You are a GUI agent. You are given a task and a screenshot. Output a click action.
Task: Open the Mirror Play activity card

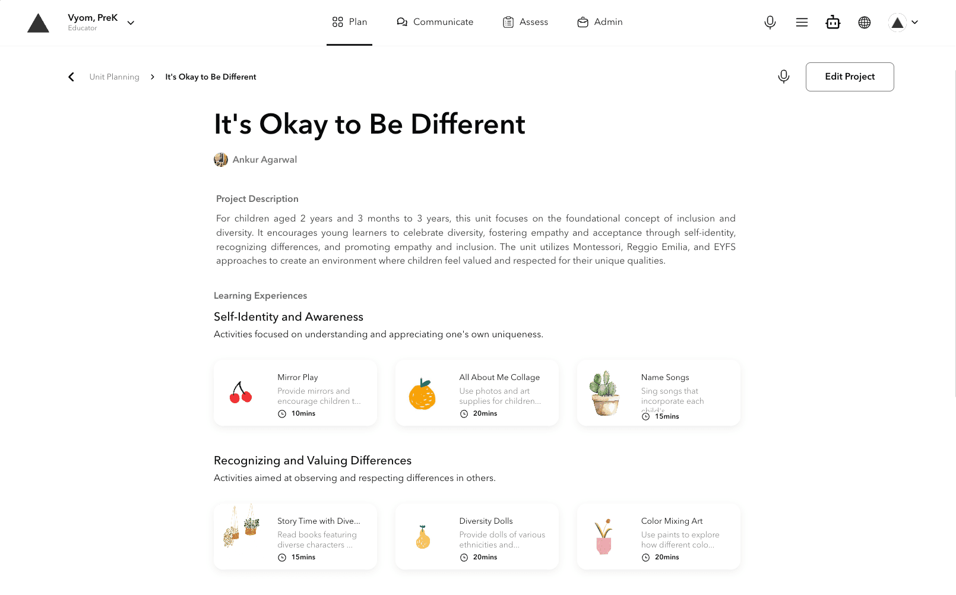pyautogui.click(x=295, y=393)
